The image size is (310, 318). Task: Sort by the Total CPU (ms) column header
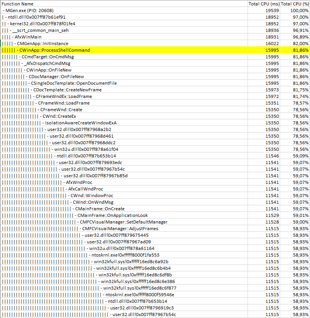coord(264,4)
